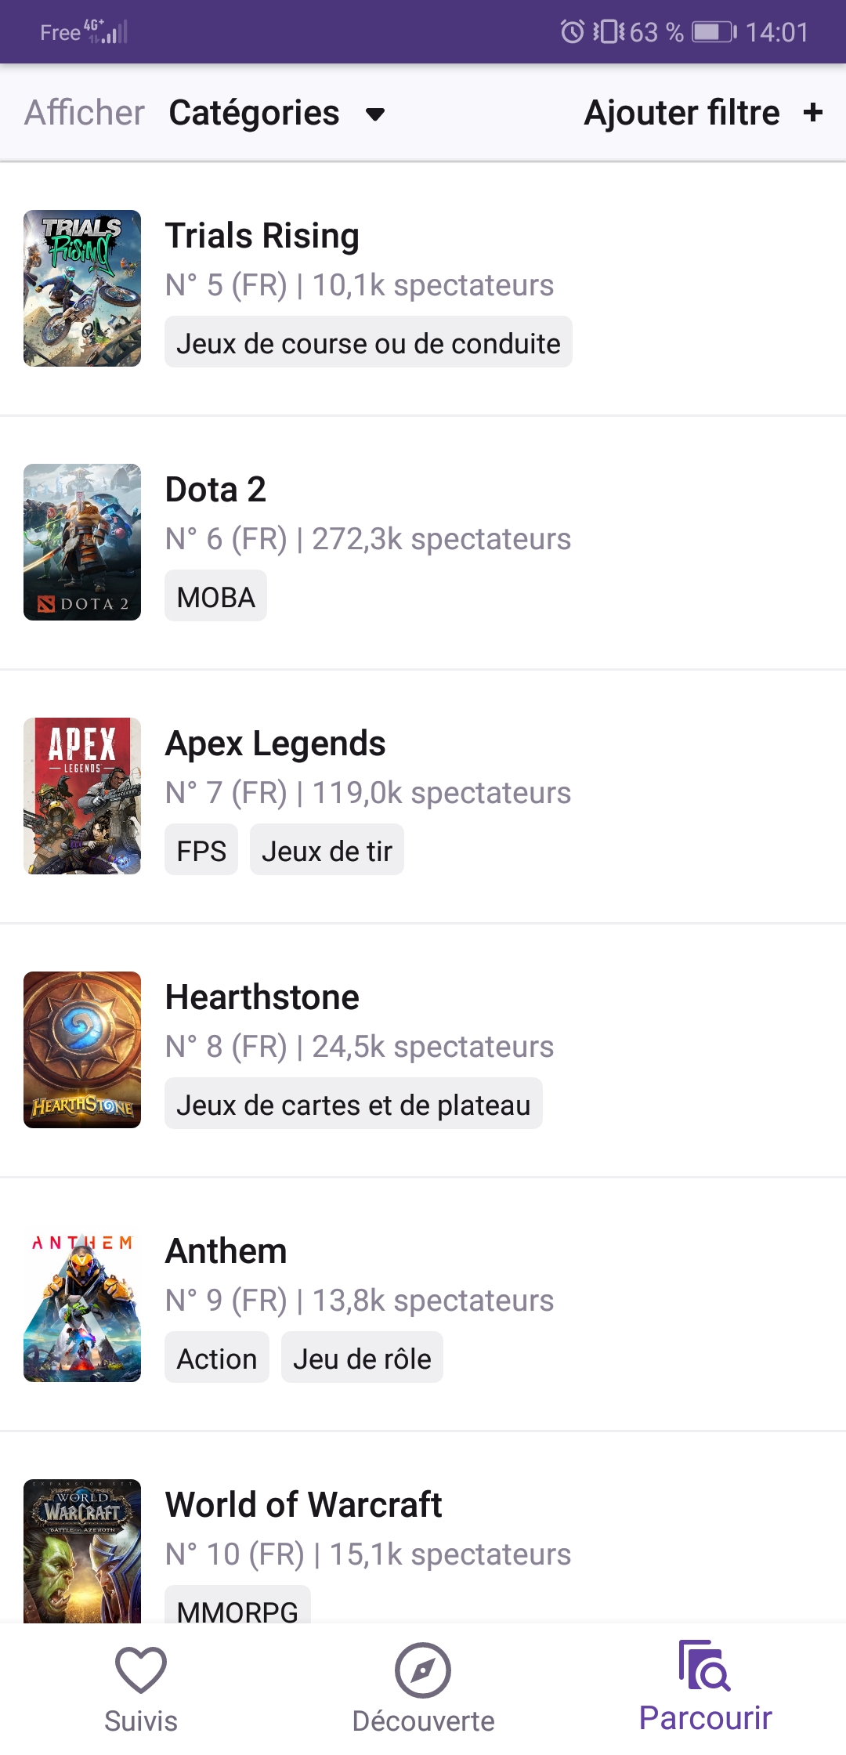The image size is (846, 1755).
Task: Open the World of Warcraft title
Action: [x=304, y=1505]
